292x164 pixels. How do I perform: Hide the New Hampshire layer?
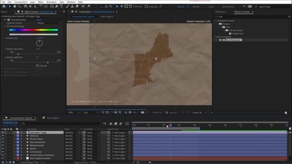[3, 142]
